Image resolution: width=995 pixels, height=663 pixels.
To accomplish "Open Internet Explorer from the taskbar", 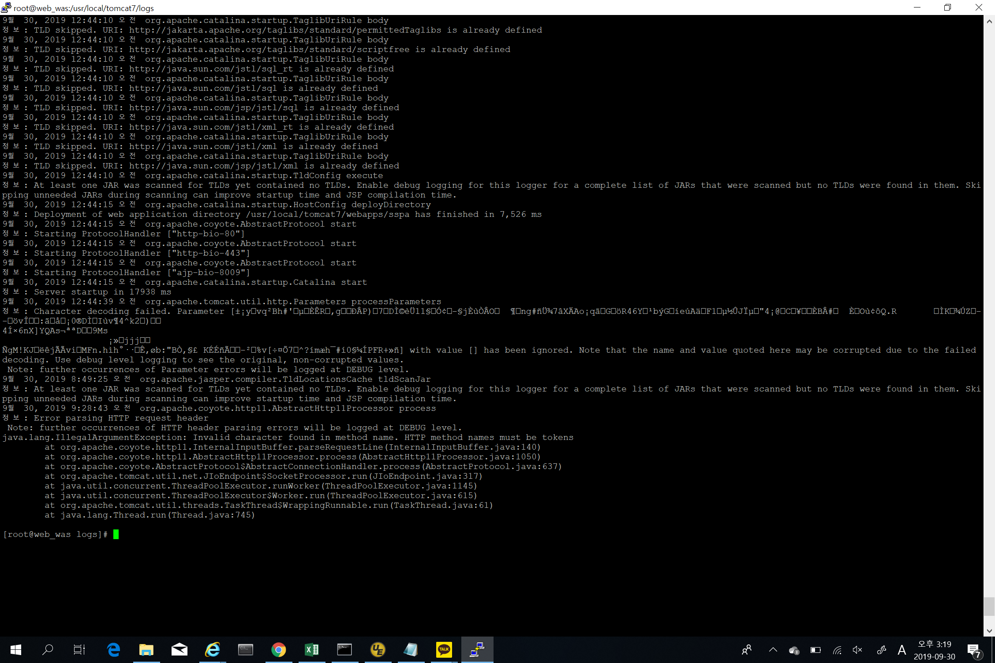I will click(x=212, y=649).
